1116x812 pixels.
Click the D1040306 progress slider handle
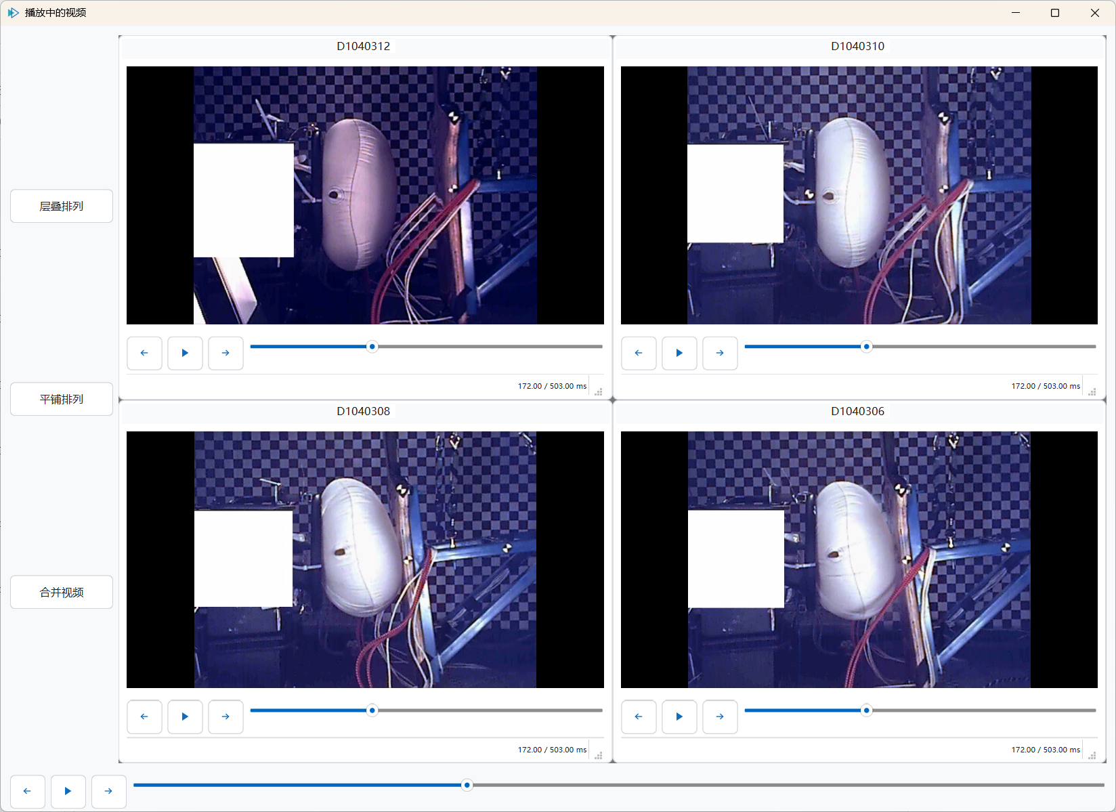click(866, 710)
